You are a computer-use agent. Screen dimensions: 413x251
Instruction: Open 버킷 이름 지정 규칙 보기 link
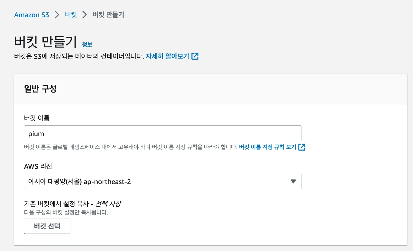[x=267, y=147]
